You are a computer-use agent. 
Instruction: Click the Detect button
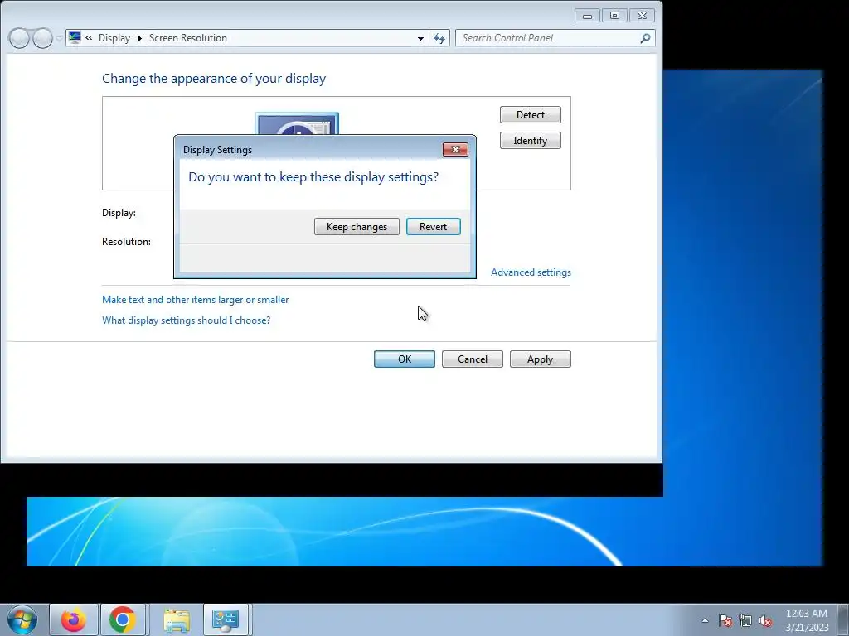click(x=530, y=114)
